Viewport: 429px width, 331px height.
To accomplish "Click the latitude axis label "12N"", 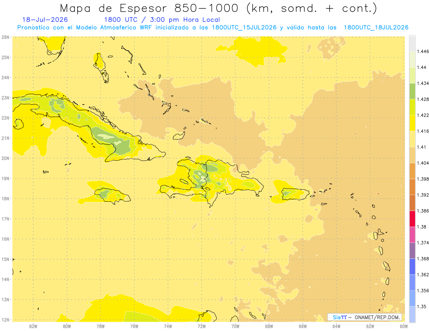I will (x=5, y=320).
